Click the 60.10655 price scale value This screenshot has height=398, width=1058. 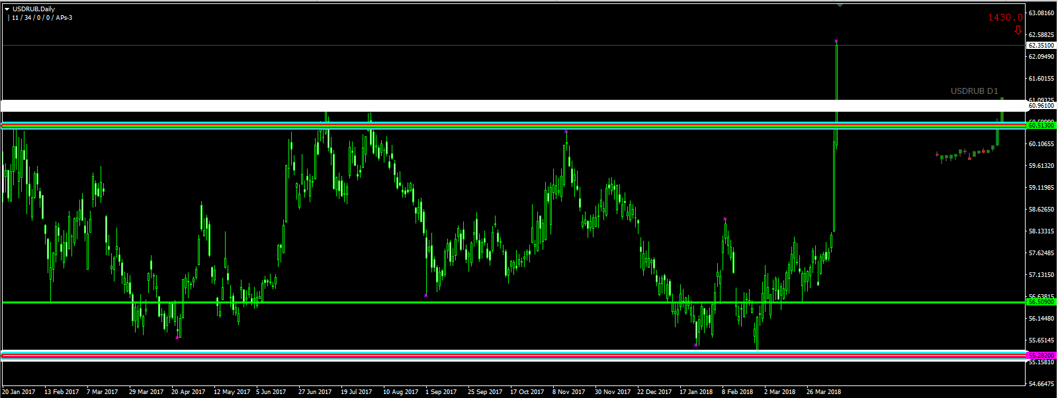(1041, 144)
